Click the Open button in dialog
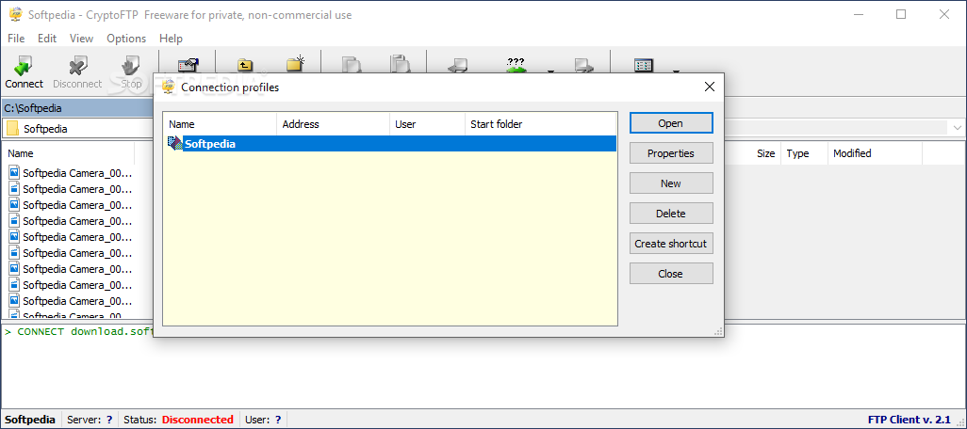The image size is (967, 429). pos(671,123)
